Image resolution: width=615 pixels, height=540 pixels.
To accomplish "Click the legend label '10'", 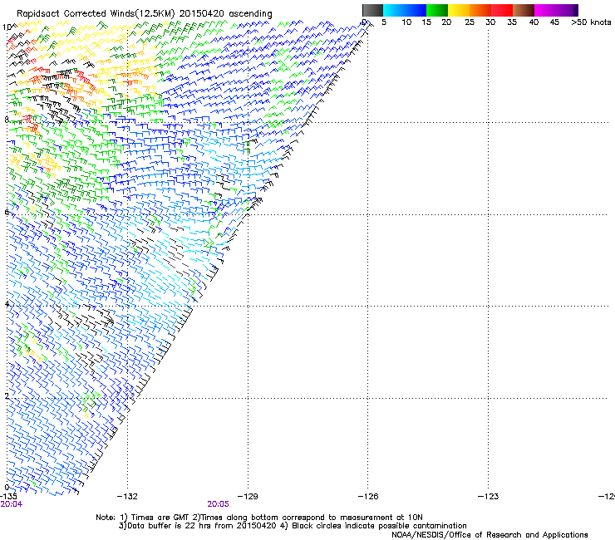I will pyautogui.click(x=406, y=22).
